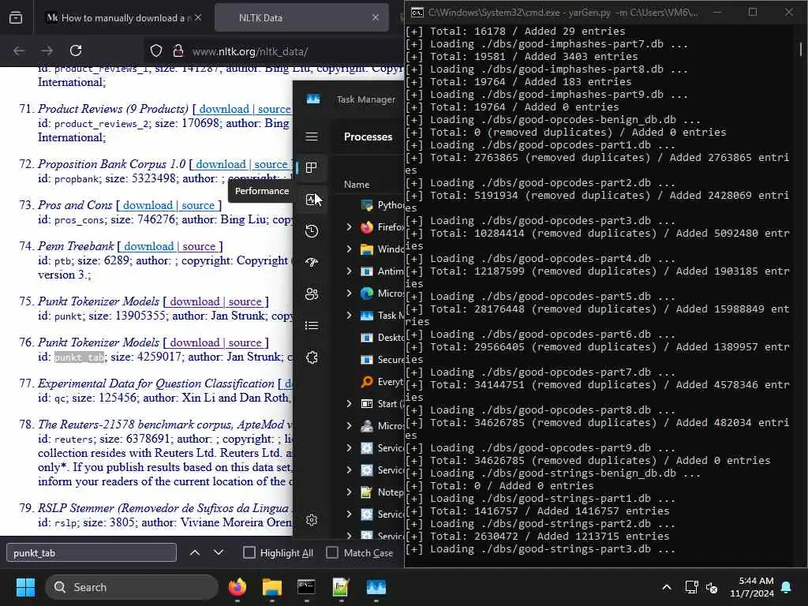Select the Python process row
Image resolution: width=808 pixels, height=606 pixels.
(x=383, y=204)
